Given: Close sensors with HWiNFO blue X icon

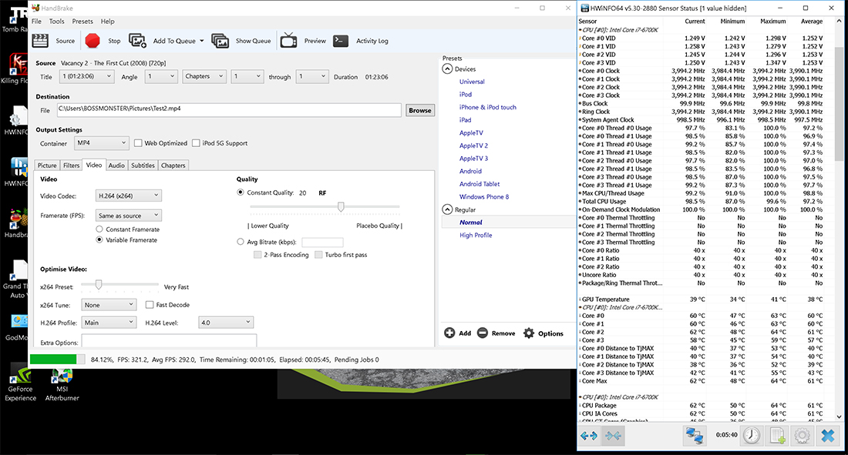Looking at the screenshot, I should point(828,436).
